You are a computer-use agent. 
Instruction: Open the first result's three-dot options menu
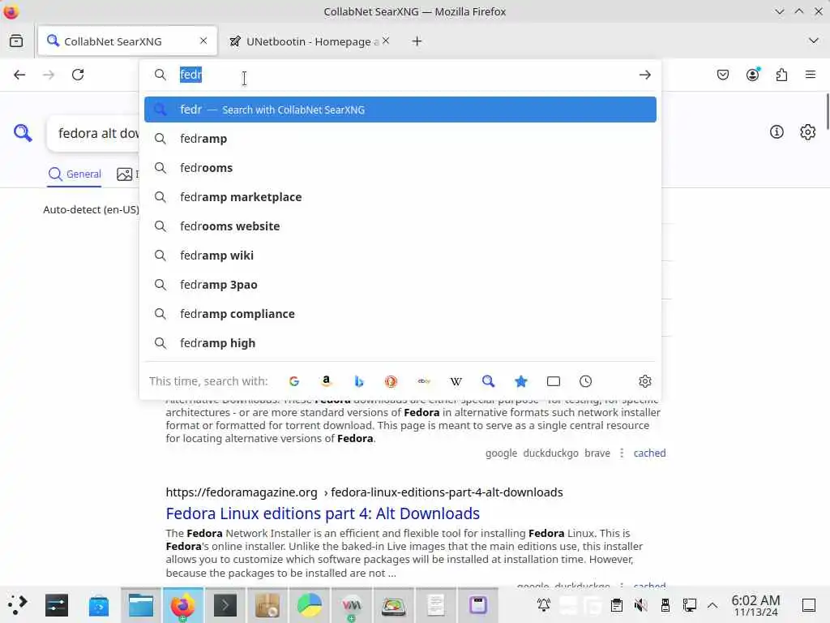pyautogui.click(x=622, y=453)
